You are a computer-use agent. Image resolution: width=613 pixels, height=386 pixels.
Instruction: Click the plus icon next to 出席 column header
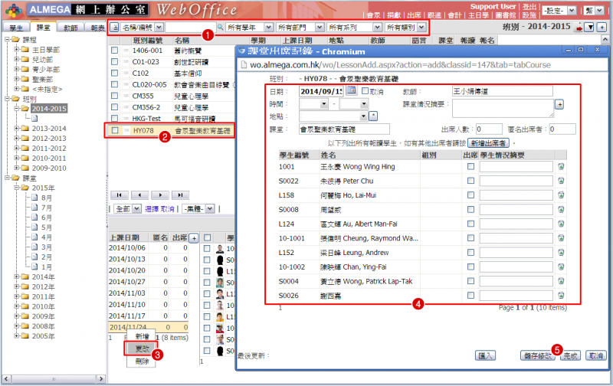(x=194, y=237)
